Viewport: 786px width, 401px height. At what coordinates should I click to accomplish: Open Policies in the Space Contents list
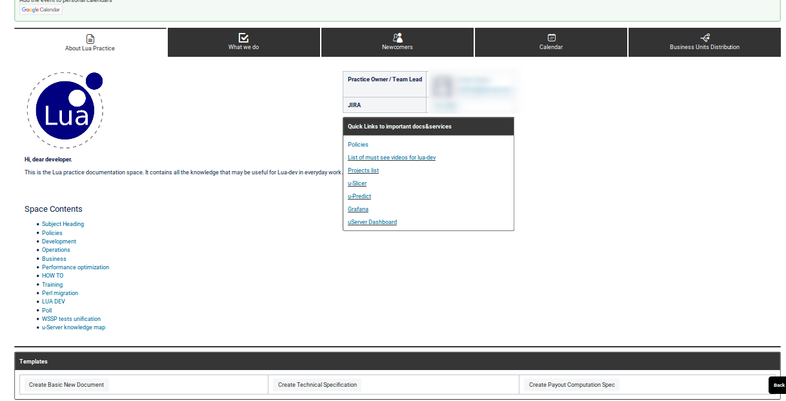tap(52, 233)
